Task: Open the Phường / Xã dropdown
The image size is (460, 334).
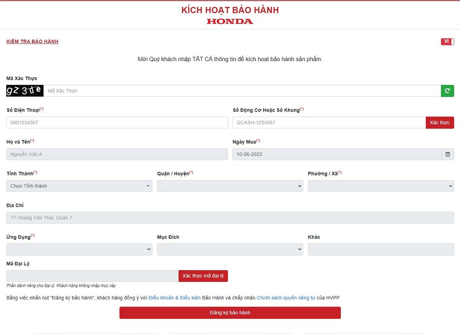Action: pyautogui.click(x=381, y=186)
